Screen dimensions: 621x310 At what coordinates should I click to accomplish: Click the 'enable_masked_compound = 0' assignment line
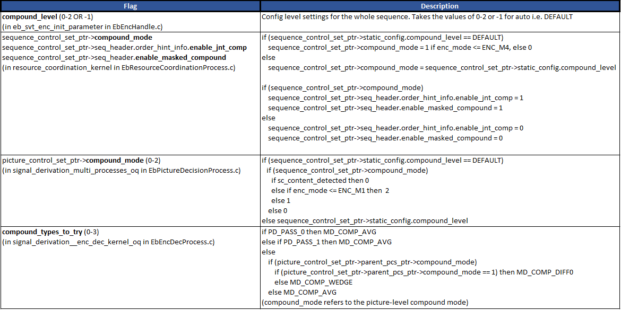point(385,138)
